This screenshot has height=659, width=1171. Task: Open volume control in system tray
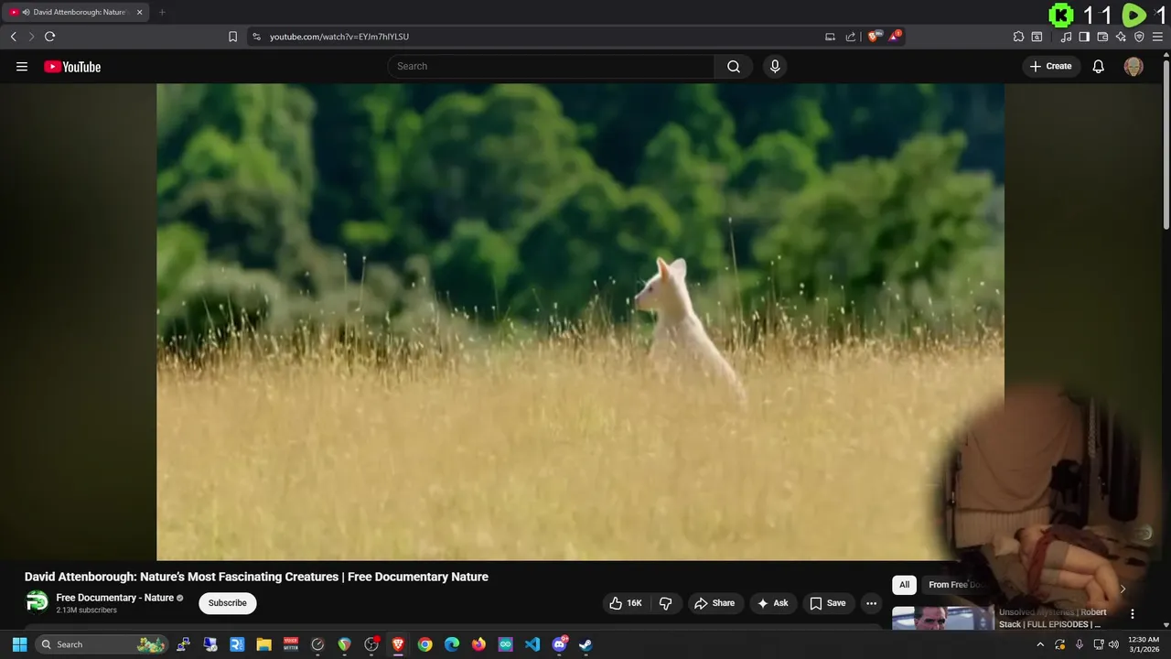click(1115, 644)
